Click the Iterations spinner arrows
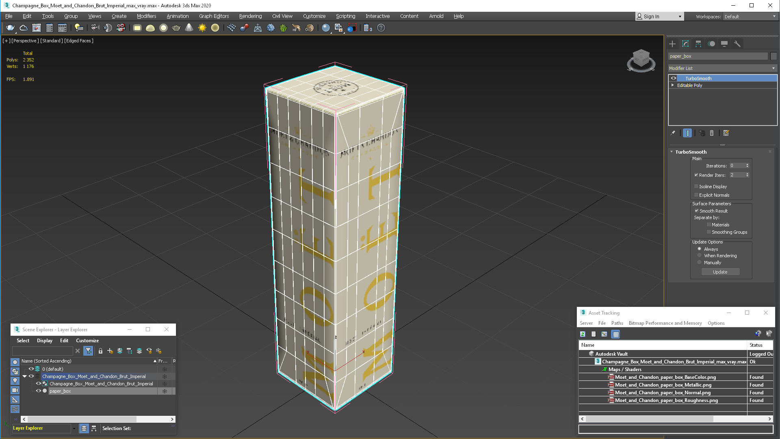 point(747,166)
